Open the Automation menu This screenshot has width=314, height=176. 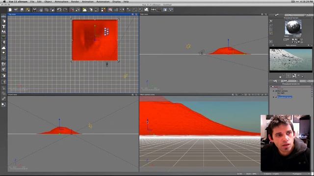[x=103, y=1]
